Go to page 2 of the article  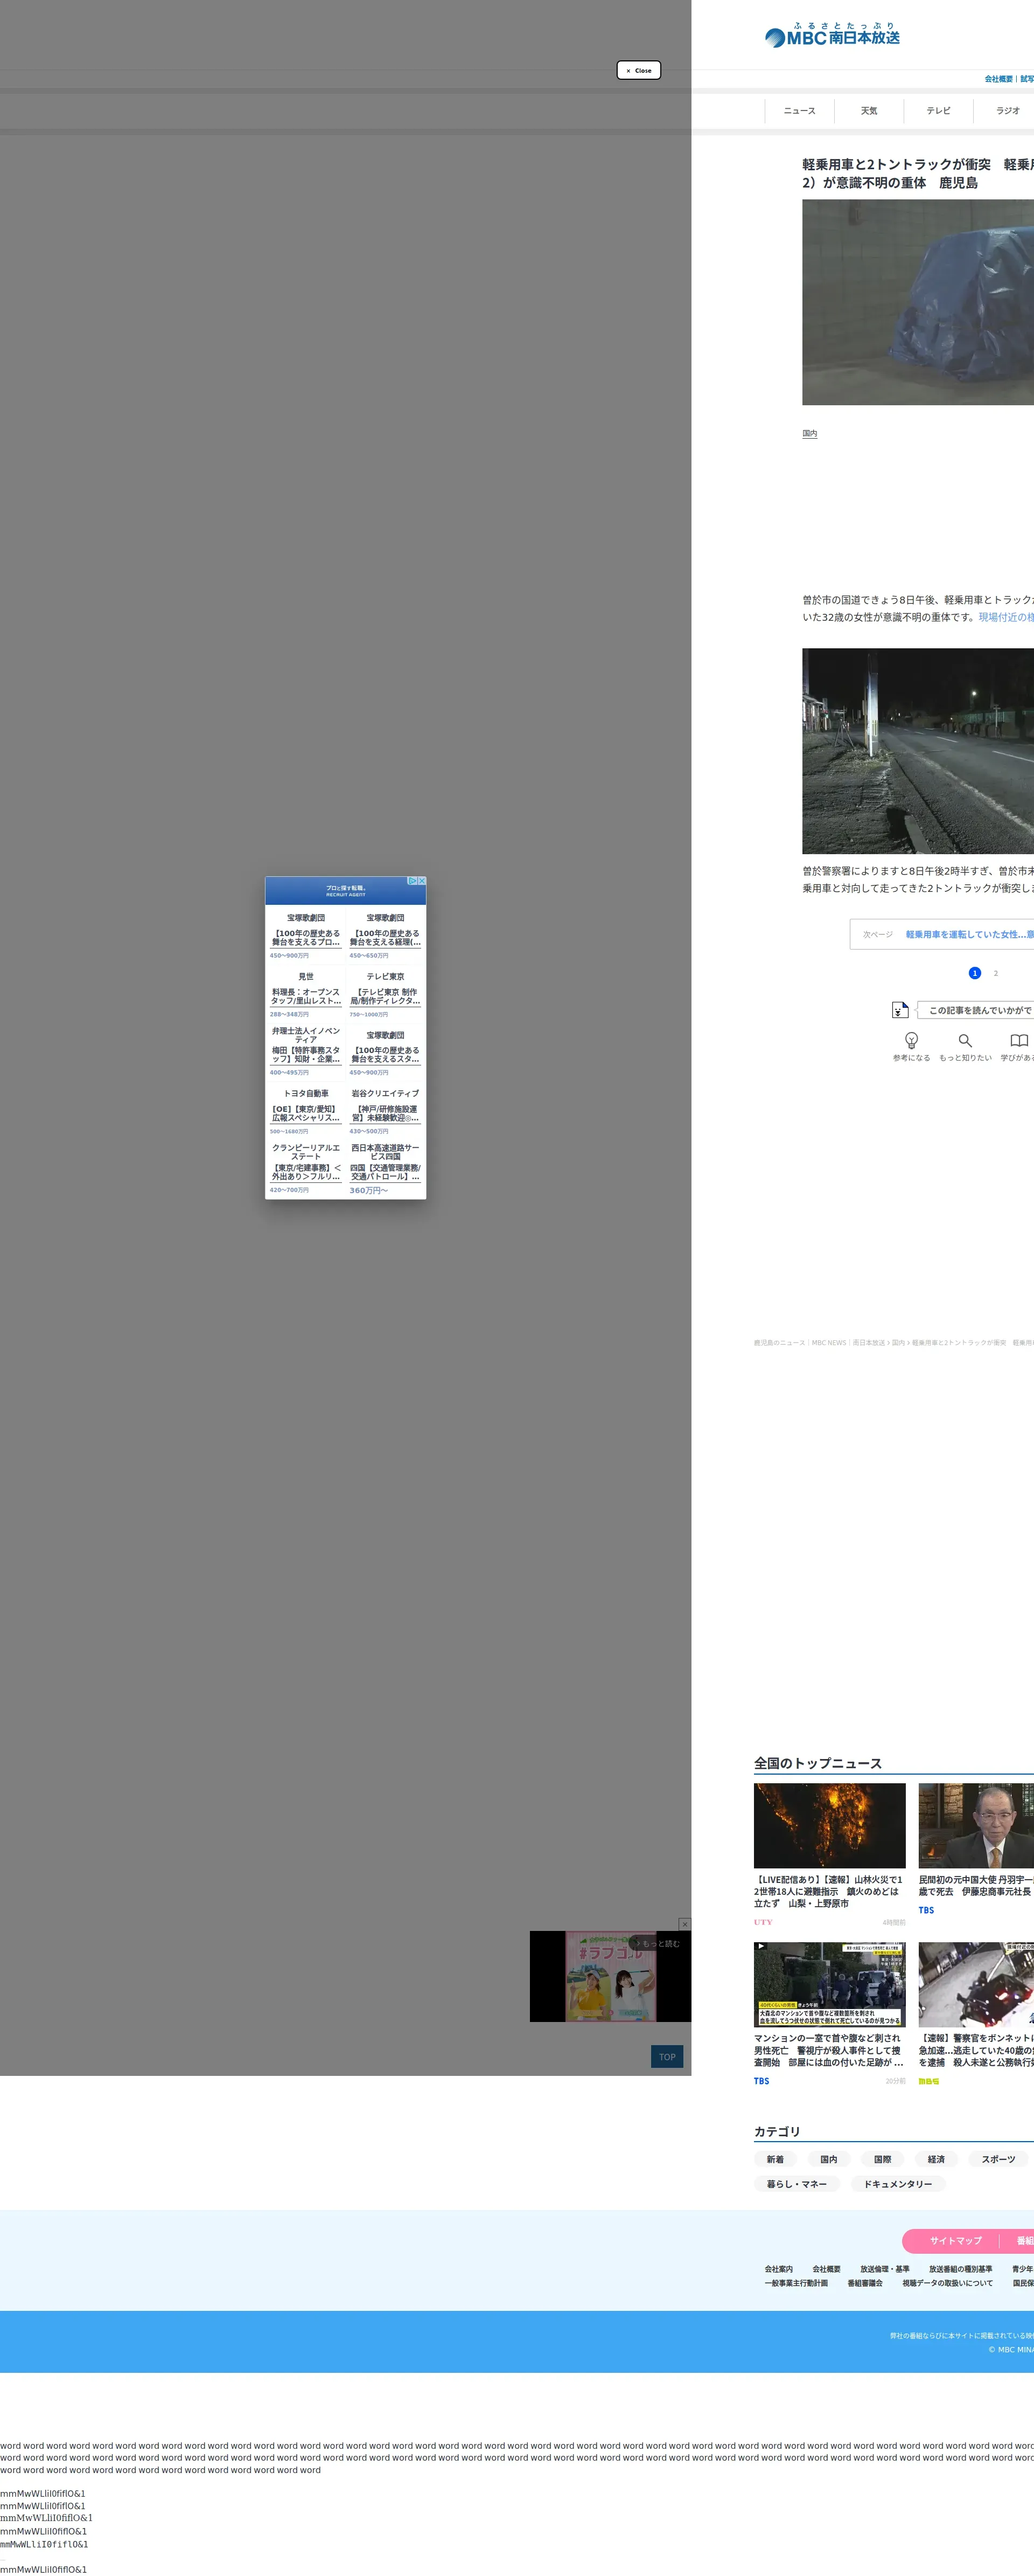tap(995, 973)
